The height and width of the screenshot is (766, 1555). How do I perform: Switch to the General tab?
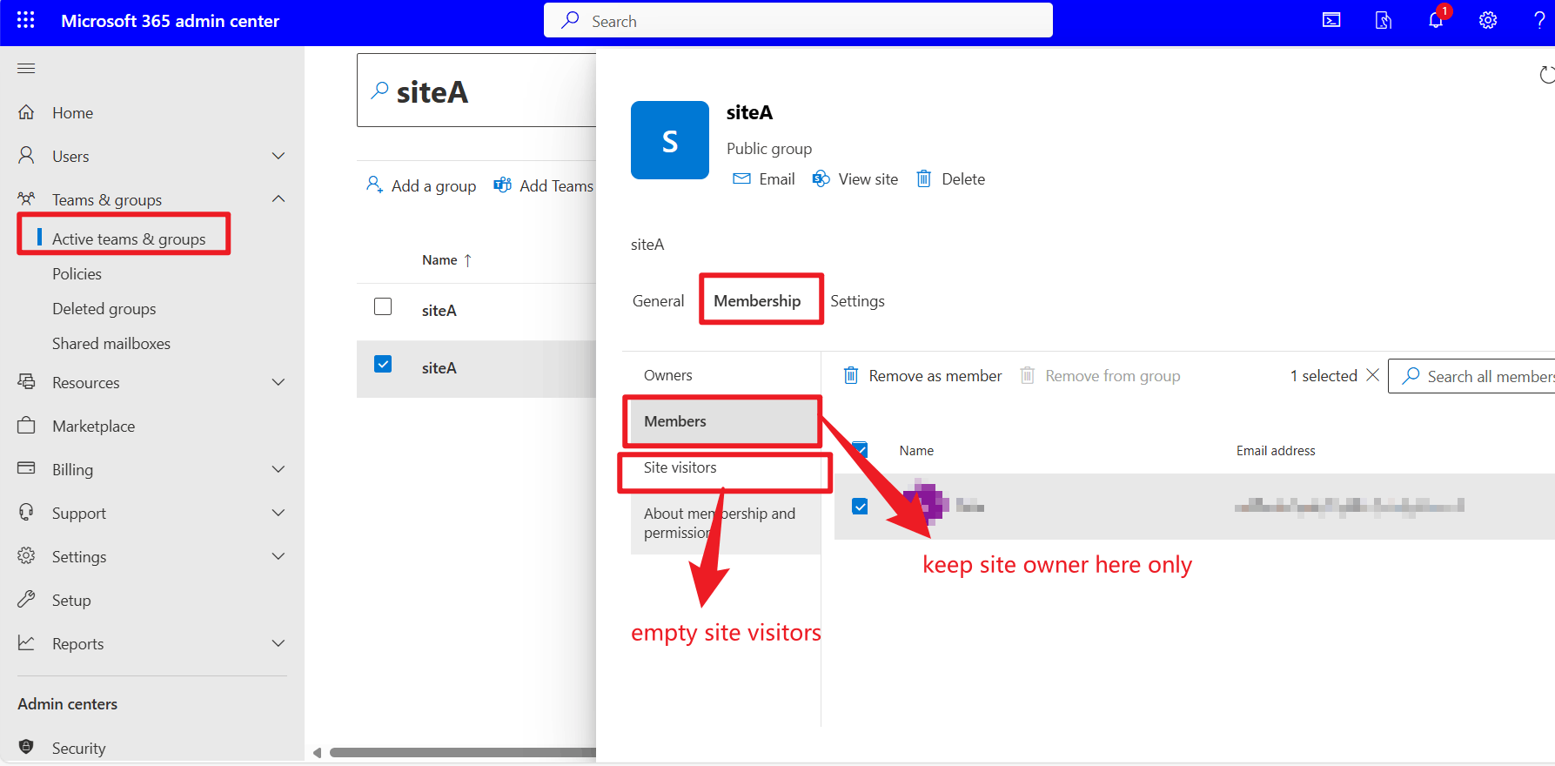click(x=658, y=300)
